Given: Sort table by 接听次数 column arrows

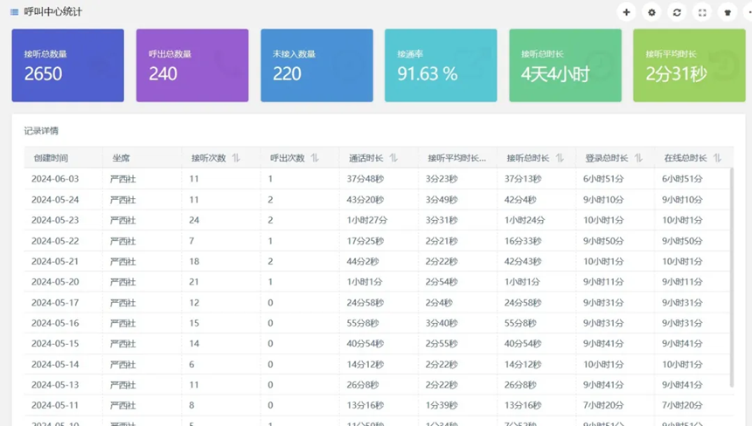Looking at the screenshot, I should coord(236,158).
